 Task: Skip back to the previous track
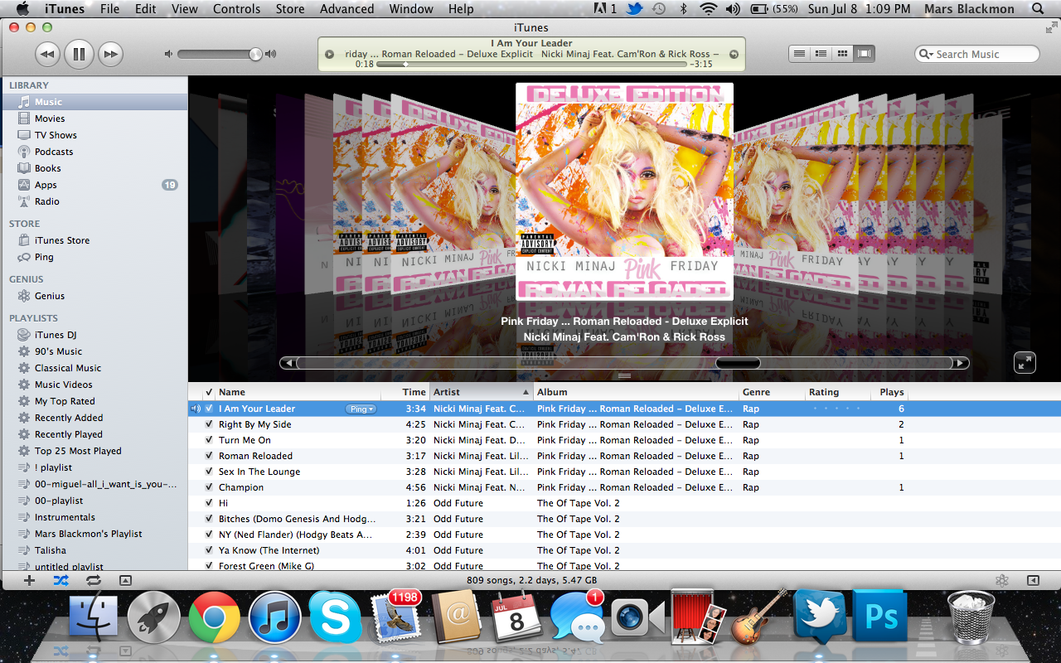tap(47, 55)
